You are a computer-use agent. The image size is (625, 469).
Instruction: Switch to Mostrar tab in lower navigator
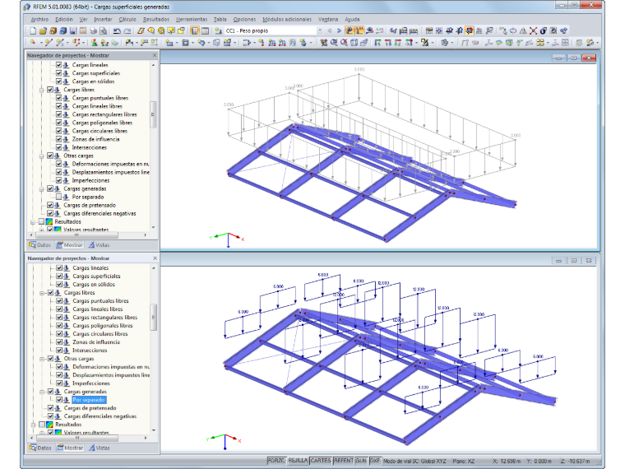tap(70, 448)
